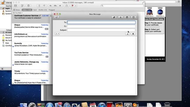
Task: Open Finder from the Dock
Action: (23, 105)
